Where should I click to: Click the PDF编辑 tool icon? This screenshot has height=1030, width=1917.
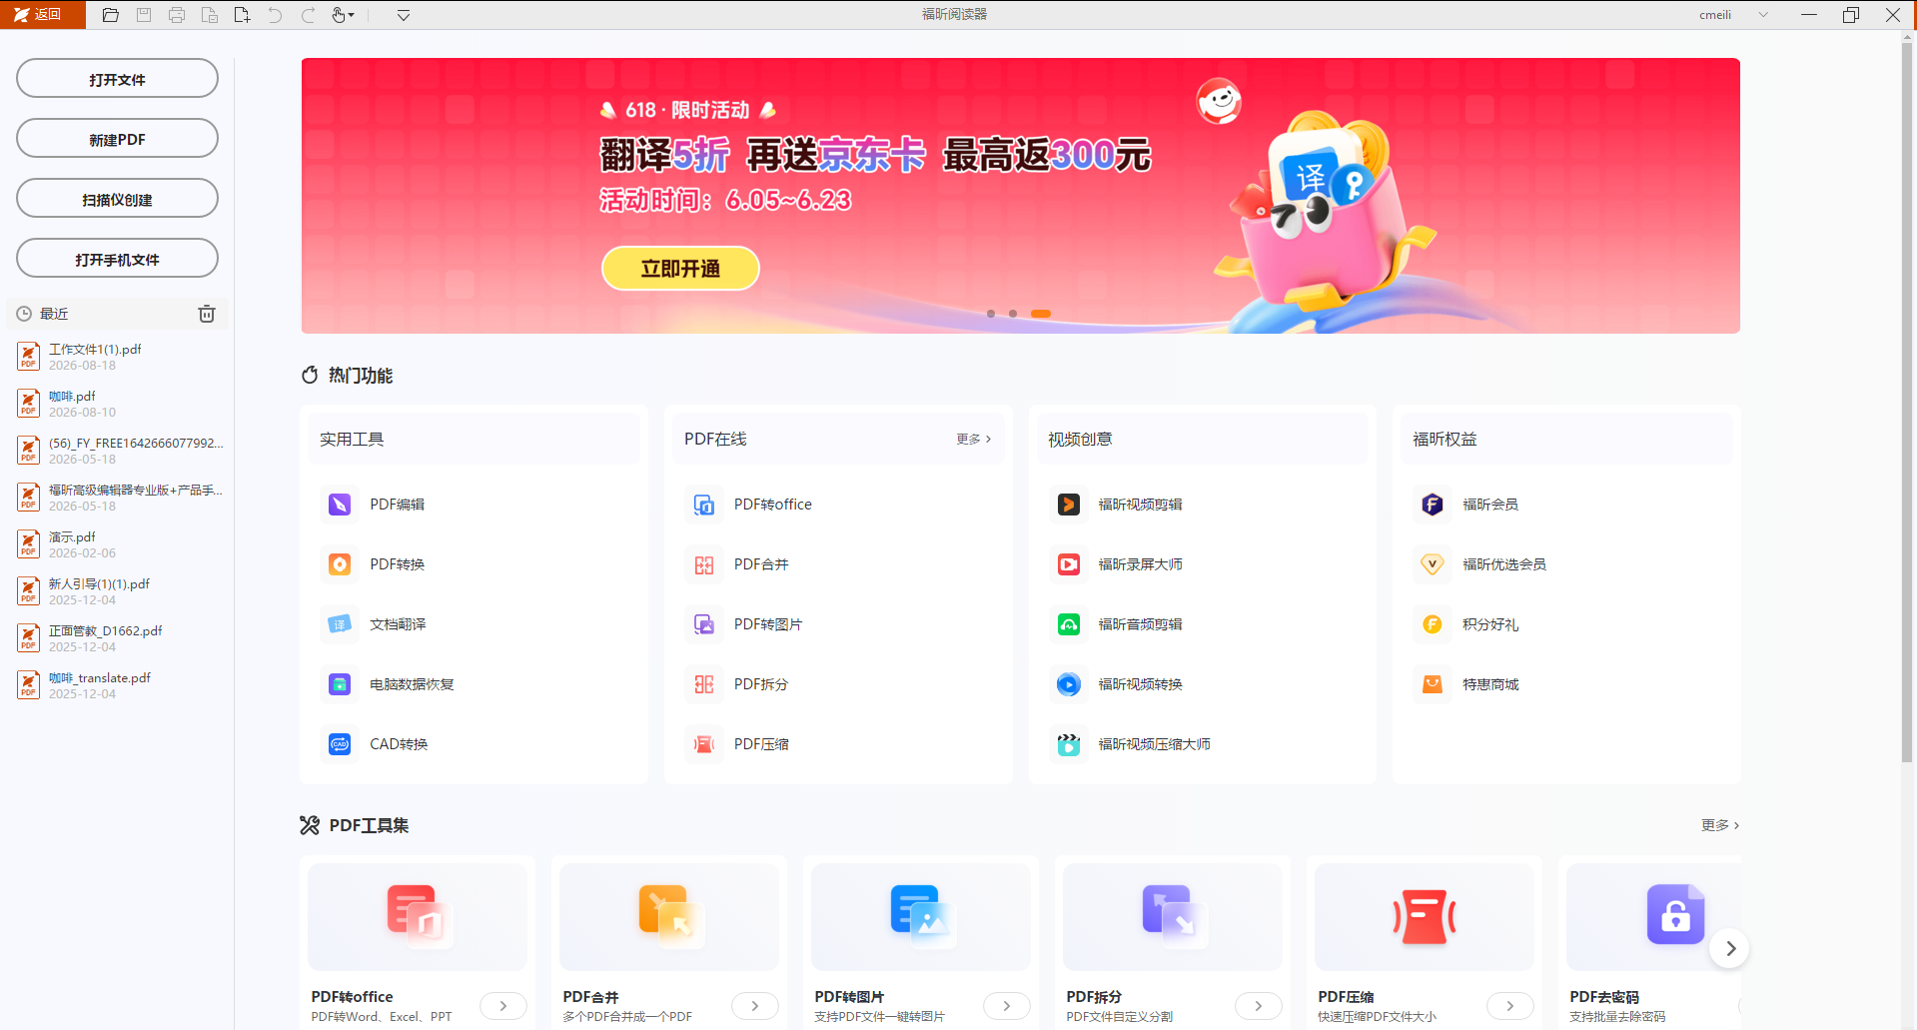click(340, 505)
